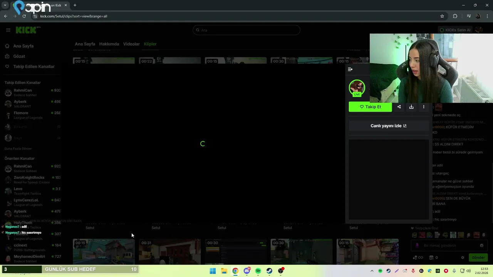This screenshot has height=277, width=493.
Task: Open the channel points infinity icon in chat
Action: tap(418, 258)
